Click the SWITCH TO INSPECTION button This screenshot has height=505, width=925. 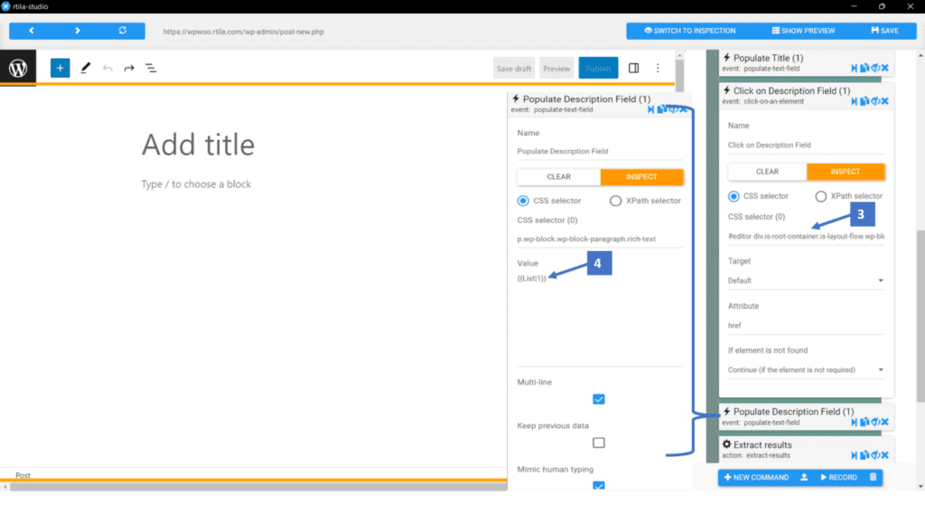click(689, 31)
